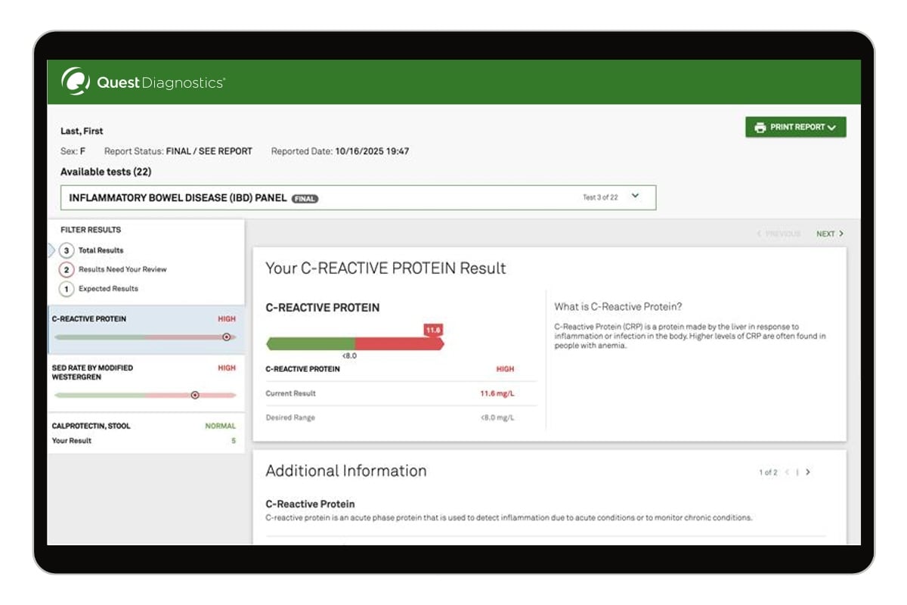The width and height of the screenshot is (907, 605).
Task: Click the FINAL status badge
Action: tap(305, 199)
